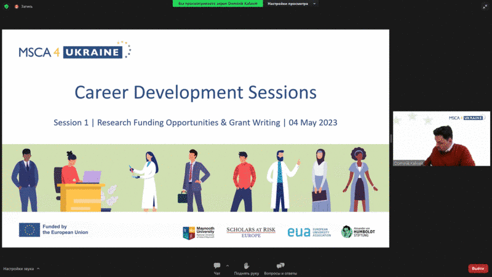Open audio settings menu at bottom left
Image resolution: width=492 pixels, height=277 pixels.
[18, 269]
